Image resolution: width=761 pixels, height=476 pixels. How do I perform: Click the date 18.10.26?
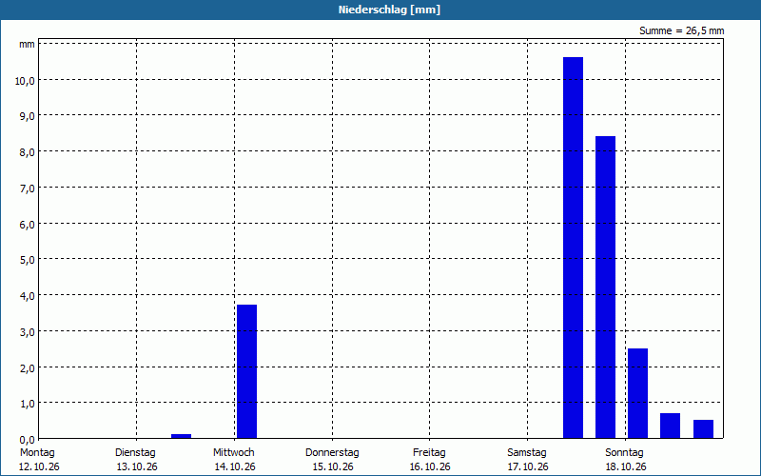(626, 467)
